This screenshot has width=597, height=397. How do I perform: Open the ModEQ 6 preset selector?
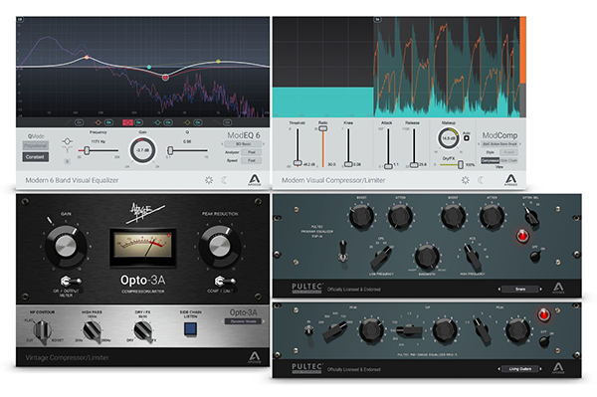[x=243, y=144]
